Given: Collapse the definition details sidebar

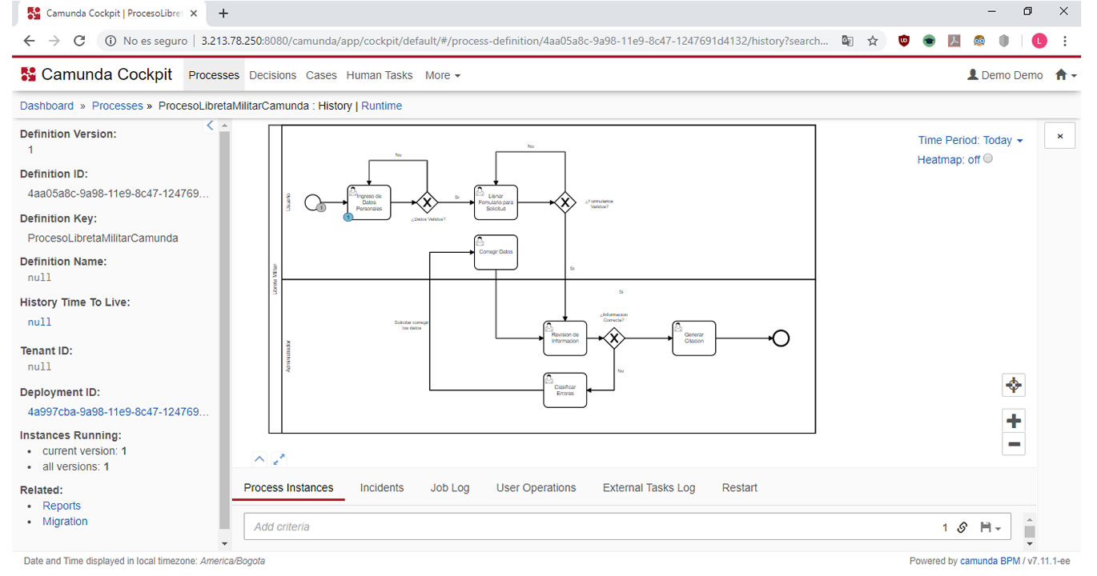Looking at the screenshot, I should [x=211, y=126].
